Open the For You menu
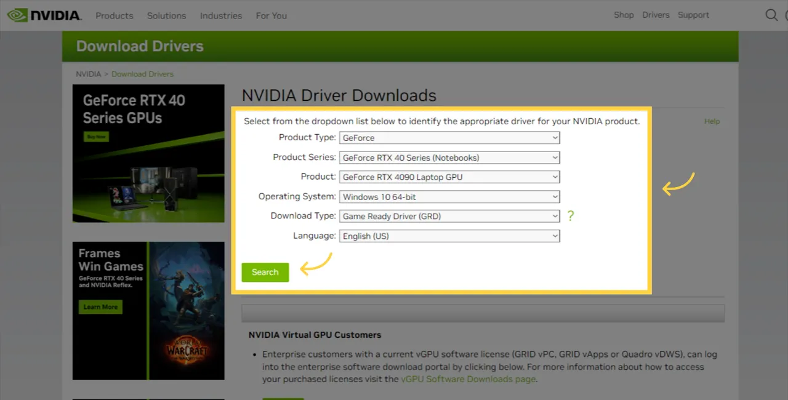The image size is (788, 400). [271, 15]
